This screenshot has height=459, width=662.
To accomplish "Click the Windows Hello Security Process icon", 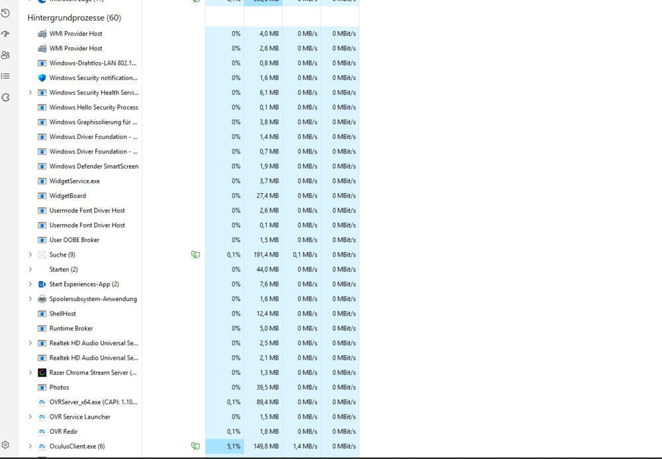I will (42, 108).
